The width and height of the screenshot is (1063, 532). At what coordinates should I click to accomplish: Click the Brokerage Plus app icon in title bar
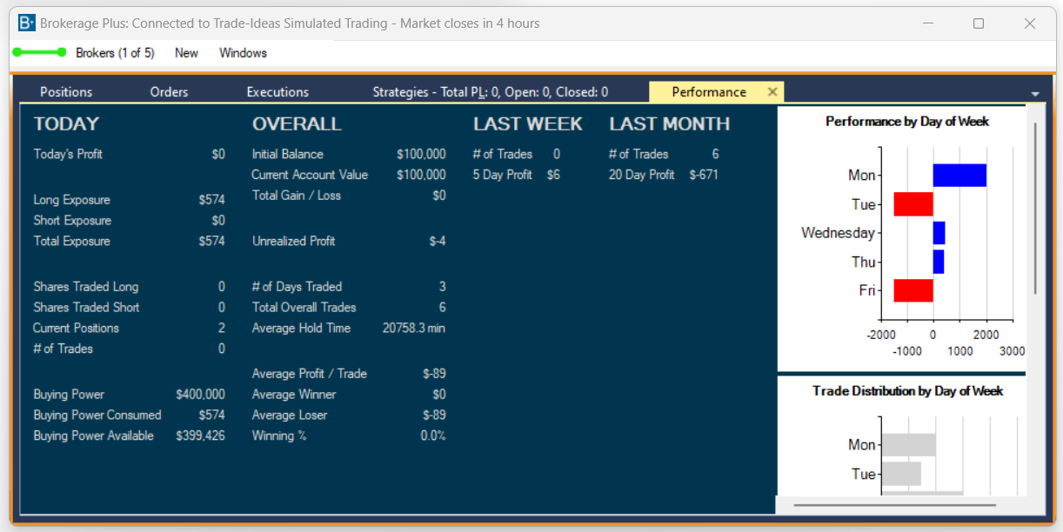click(27, 23)
